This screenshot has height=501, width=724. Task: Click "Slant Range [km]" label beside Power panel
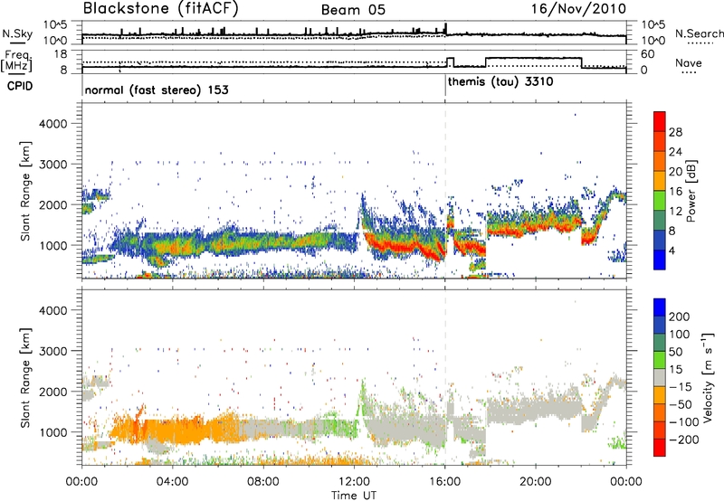(25, 191)
